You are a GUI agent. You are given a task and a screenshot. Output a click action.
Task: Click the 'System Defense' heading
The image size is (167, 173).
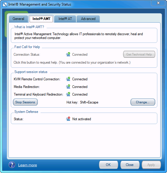point(26,112)
